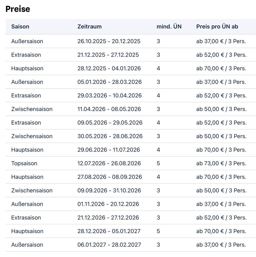Click the price ab 73,00 € / 3 Pers.

[221, 163]
